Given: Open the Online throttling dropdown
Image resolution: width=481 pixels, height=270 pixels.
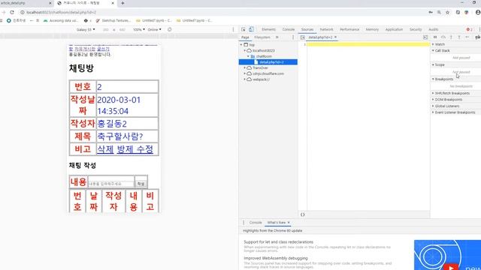Looking at the screenshot, I should point(154,30).
